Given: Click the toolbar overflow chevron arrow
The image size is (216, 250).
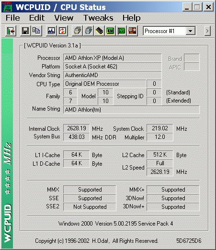Looking at the screenshot, I should [x=207, y=31].
